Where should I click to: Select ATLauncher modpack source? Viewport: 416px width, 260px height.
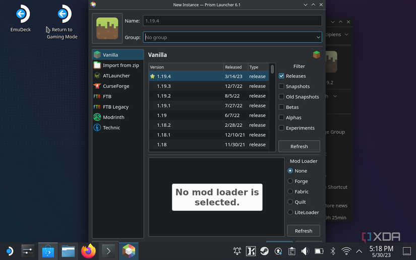click(x=118, y=76)
